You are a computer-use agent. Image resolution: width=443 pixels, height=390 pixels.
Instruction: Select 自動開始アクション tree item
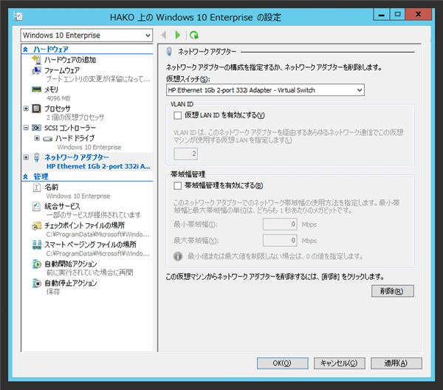pyautogui.click(x=71, y=264)
